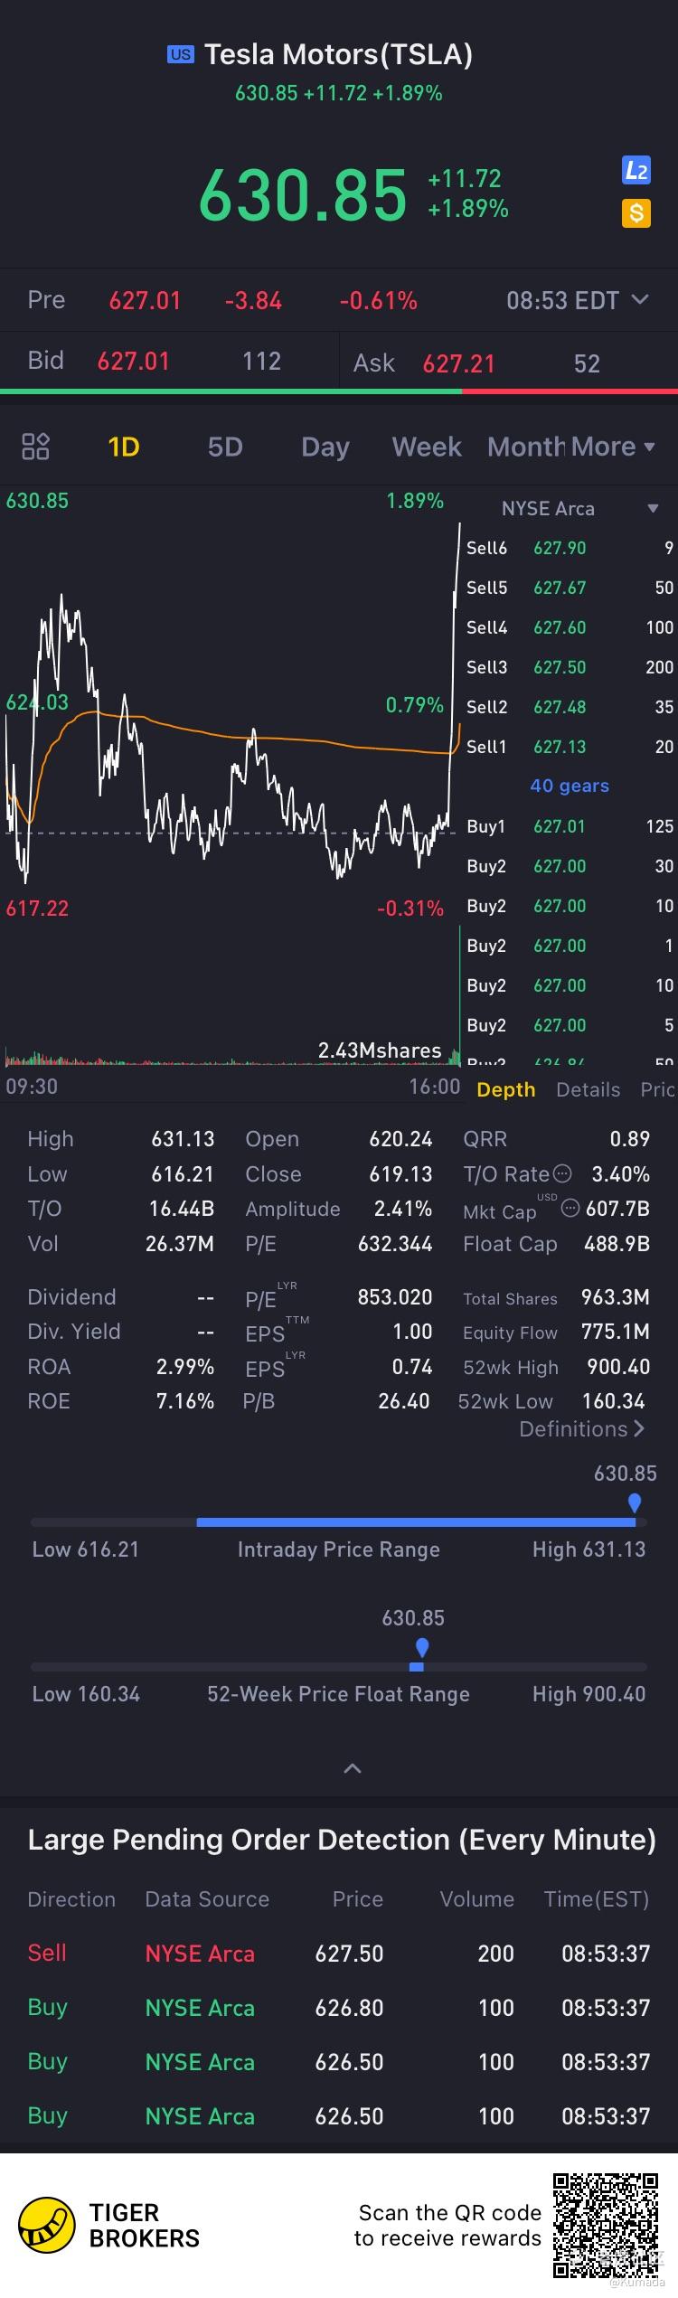
Task: Switch to the 5D chart tab
Action: click(x=225, y=447)
